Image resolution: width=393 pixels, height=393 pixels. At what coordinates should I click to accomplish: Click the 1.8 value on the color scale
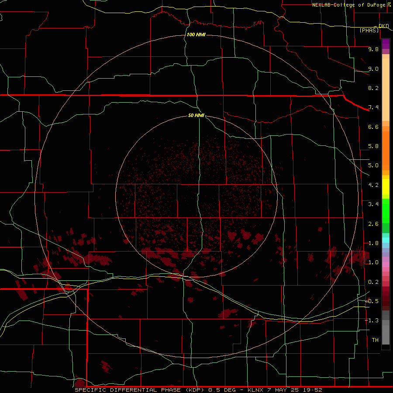click(x=373, y=243)
